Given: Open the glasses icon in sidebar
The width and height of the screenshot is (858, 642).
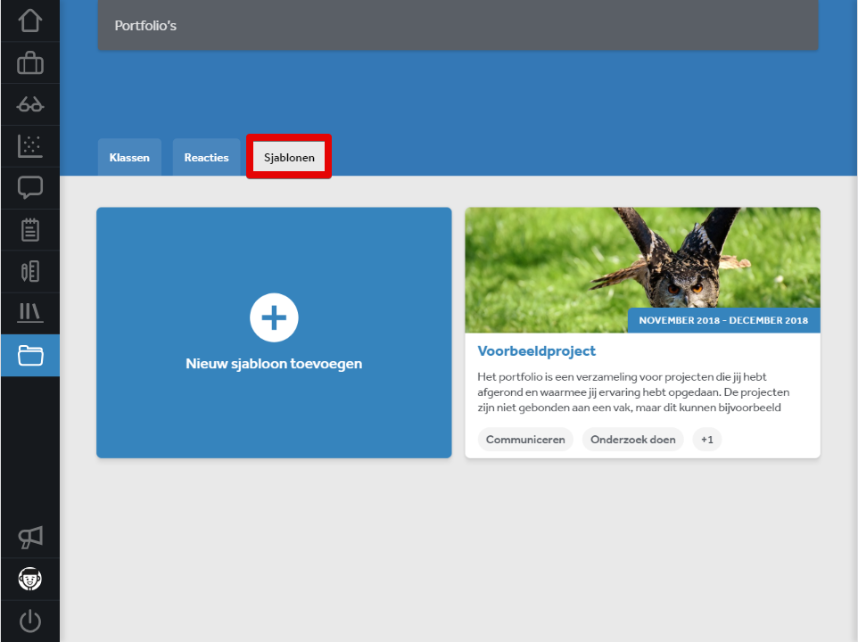Looking at the screenshot, I should click(30, 104).
